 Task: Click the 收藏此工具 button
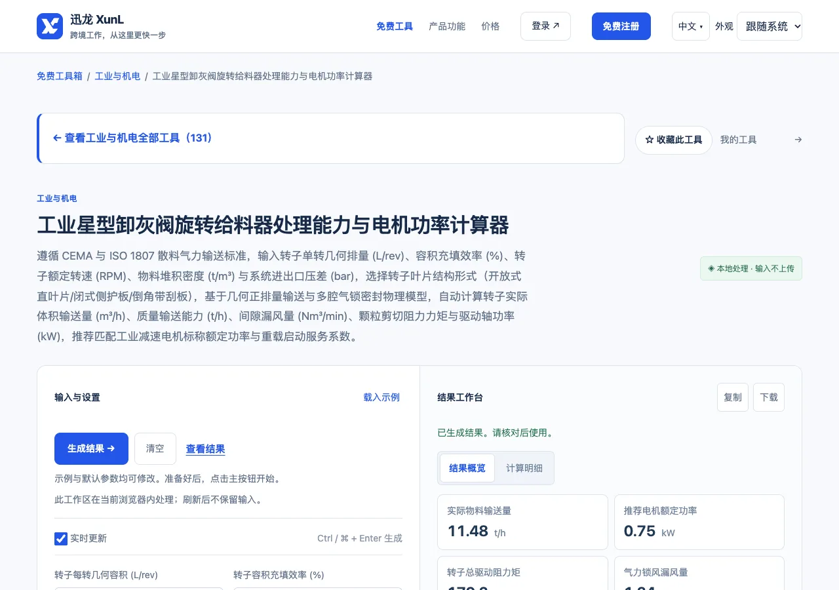(x=673, y=140)
